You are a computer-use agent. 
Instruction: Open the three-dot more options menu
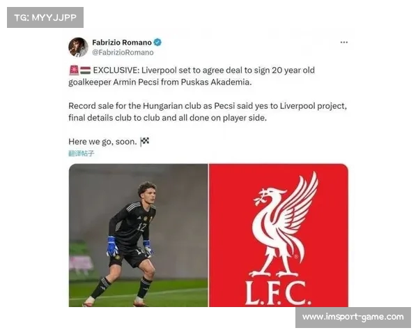pos(344,42)
